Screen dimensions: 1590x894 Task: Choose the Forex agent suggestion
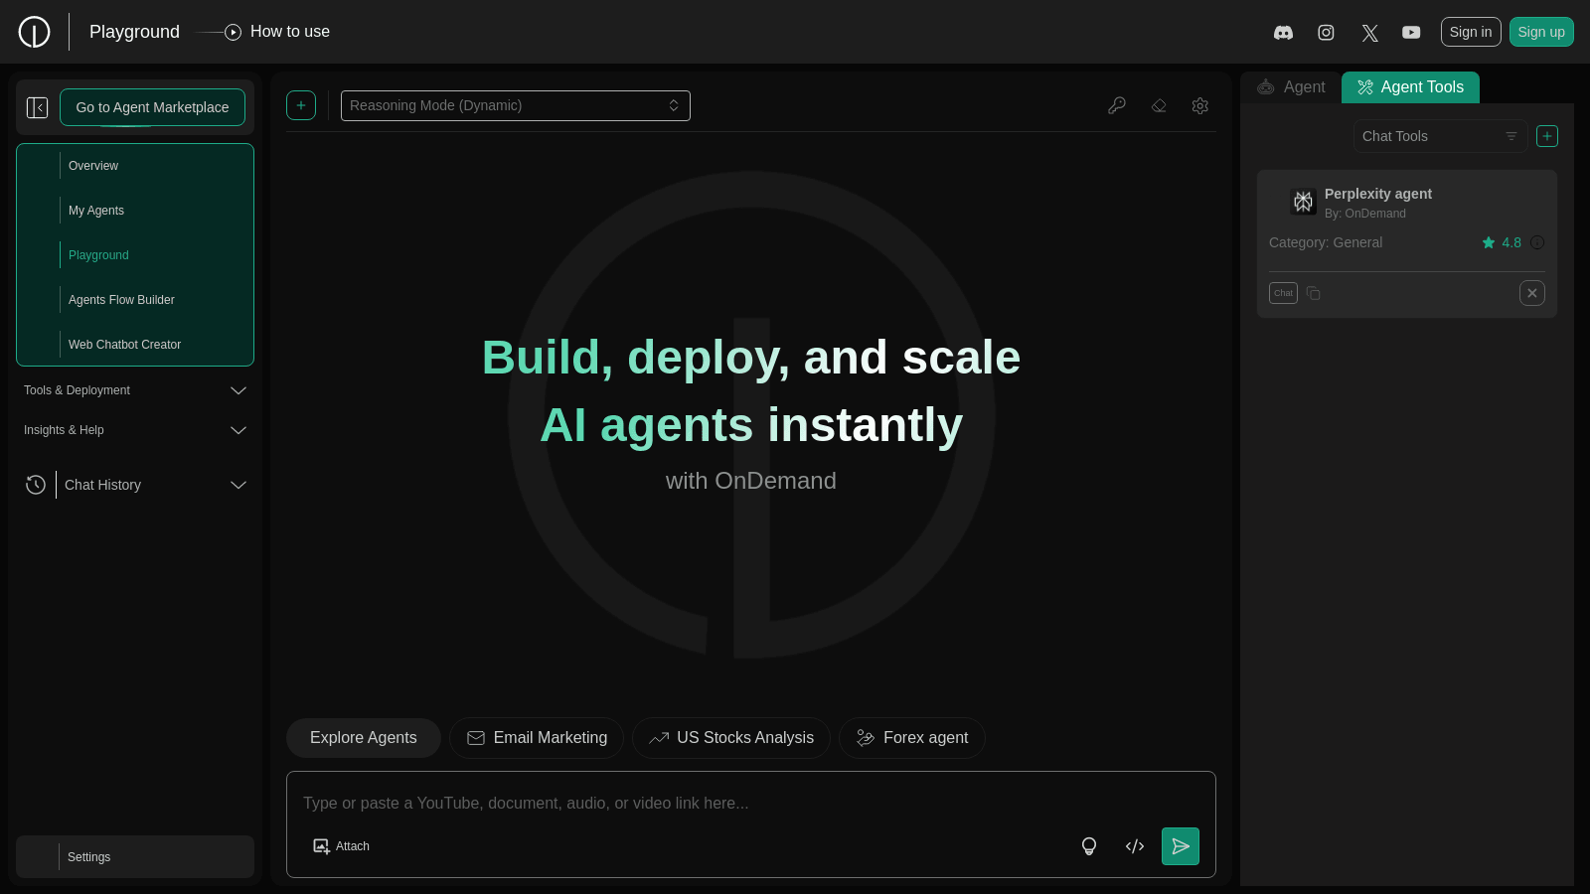912,738
